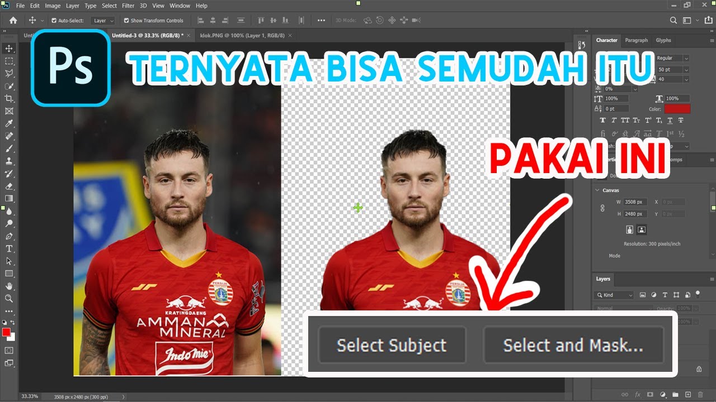Image resolution: width=716 pixels, height=402 pixels.
Task: Select the Hand tool
Action: [9, 286]
